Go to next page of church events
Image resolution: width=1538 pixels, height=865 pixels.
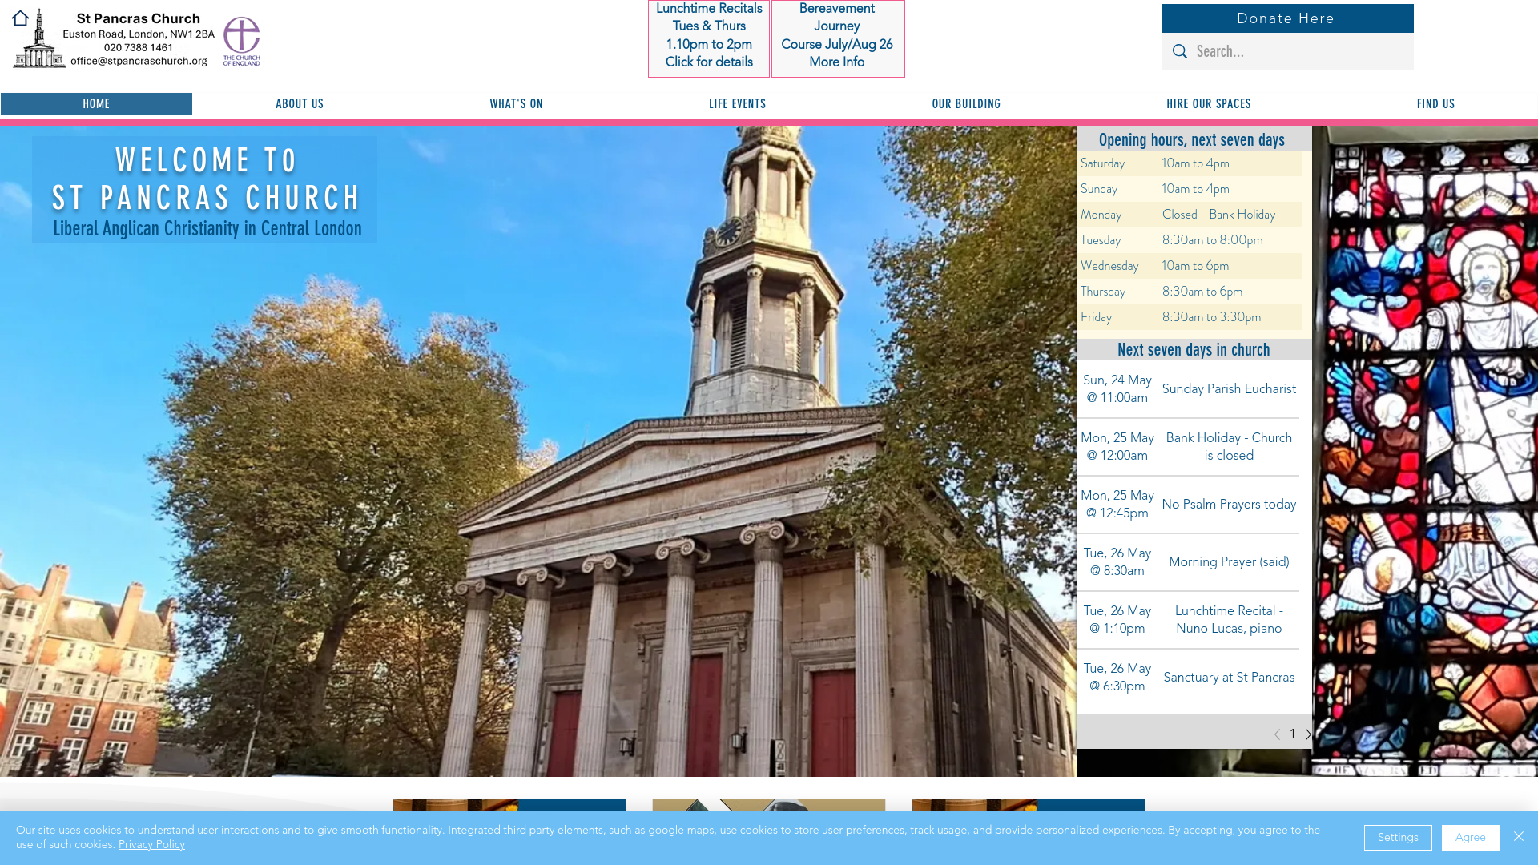point(1308,734)
